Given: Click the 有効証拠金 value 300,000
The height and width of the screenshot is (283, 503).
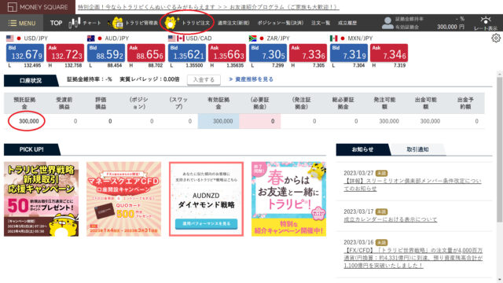Looking at the screenshot, I should point(223,121).
